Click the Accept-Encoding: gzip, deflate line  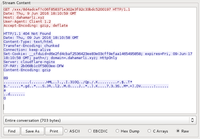pos(36,26)
